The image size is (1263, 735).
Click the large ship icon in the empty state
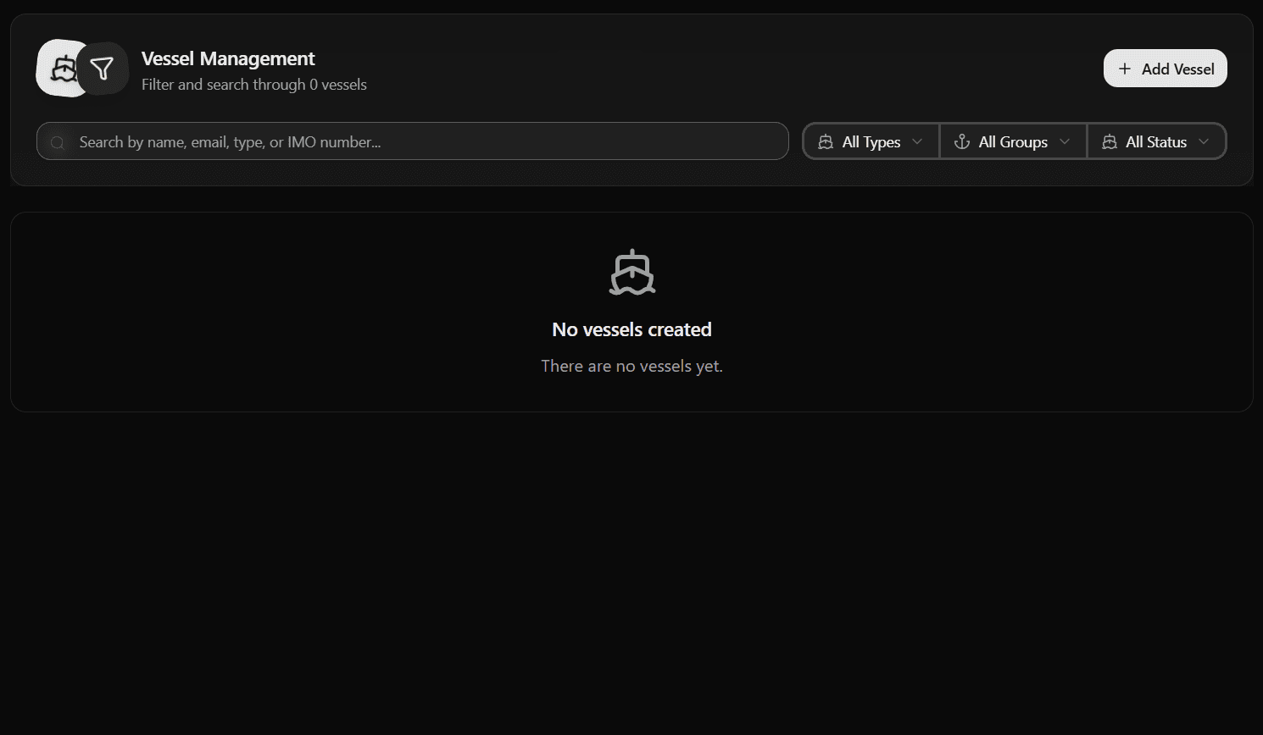coord(632,273)
